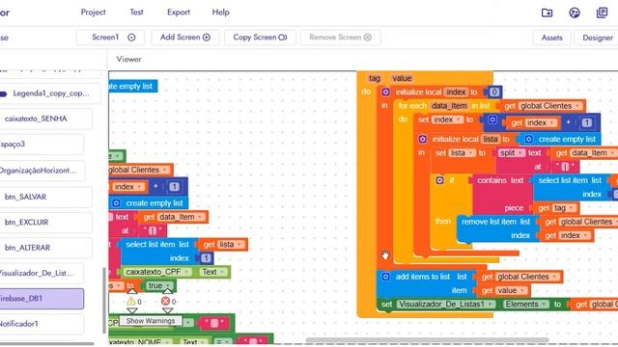Open the get tag variable dropdown
The image size is (618, 347).
pos(572,208)
